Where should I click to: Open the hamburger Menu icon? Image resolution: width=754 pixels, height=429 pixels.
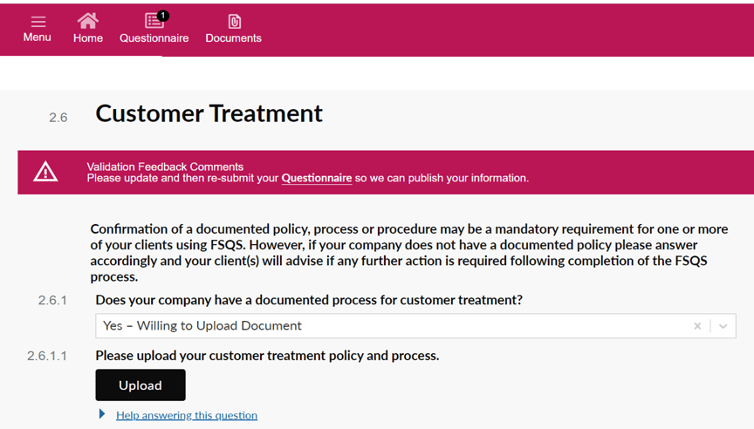coord(38,21)
